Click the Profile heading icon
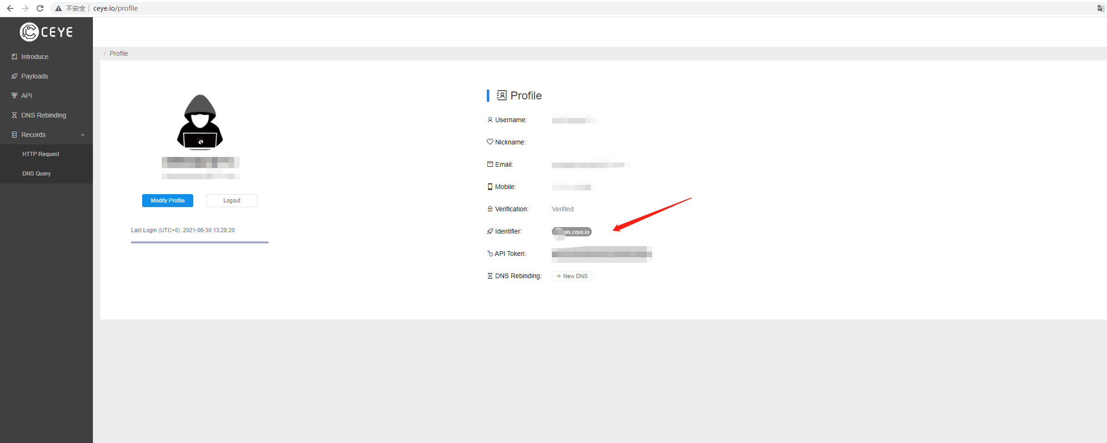Screen dimensions: 1107x443 click(502, 95)
